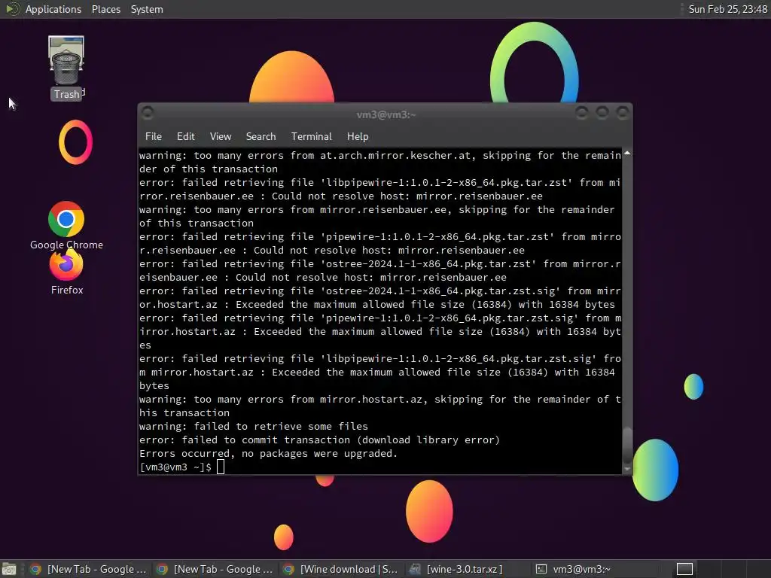Screen dimensions: 771x578
Task: Switch to first New Tab Google Chrome taskbar window
Action: pos(89,569)
